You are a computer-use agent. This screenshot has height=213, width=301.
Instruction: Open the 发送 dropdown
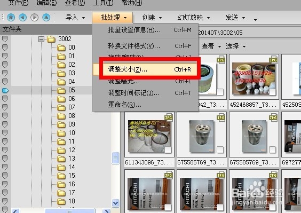click(x=235, y=18)
